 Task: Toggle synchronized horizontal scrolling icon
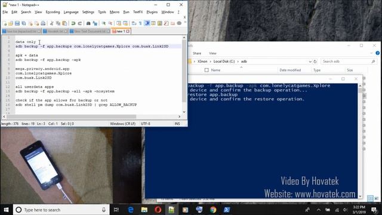click(125, 23)
